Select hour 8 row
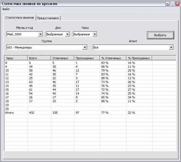 (x=90, y=63)
